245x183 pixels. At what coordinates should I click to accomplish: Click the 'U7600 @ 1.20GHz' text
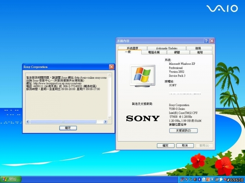point(181,117)
